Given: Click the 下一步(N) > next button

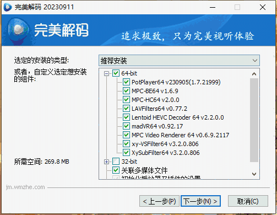Looking at the screenshot, I should point(200,201).
